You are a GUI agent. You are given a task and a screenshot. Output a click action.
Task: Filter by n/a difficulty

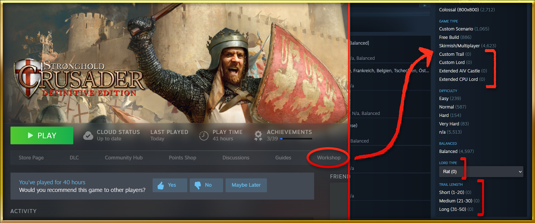(450, 132)
